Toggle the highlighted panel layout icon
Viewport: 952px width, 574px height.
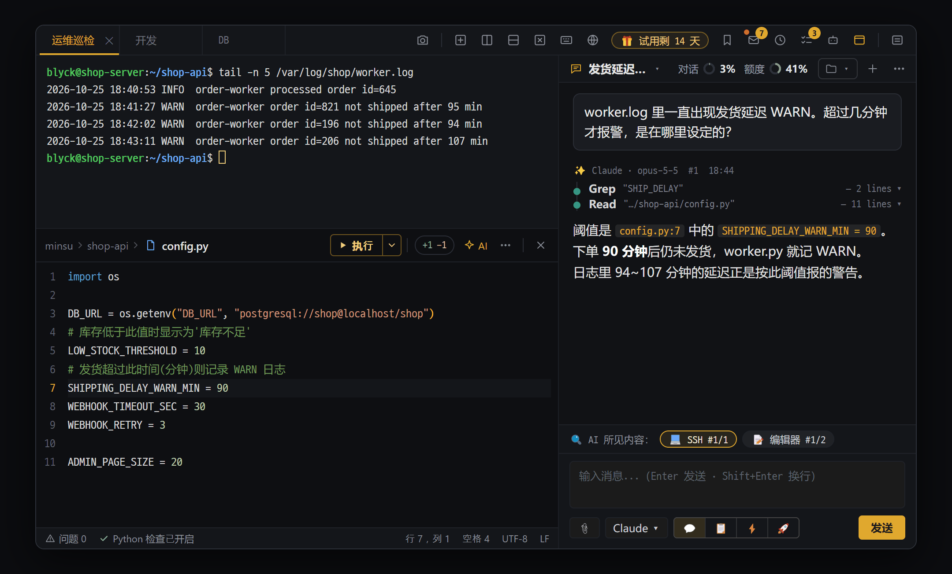[x=859, y=40]
